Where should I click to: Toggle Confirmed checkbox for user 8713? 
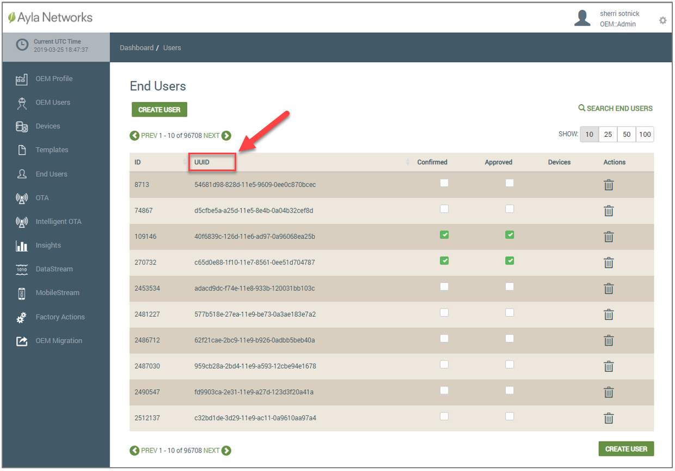444,183
